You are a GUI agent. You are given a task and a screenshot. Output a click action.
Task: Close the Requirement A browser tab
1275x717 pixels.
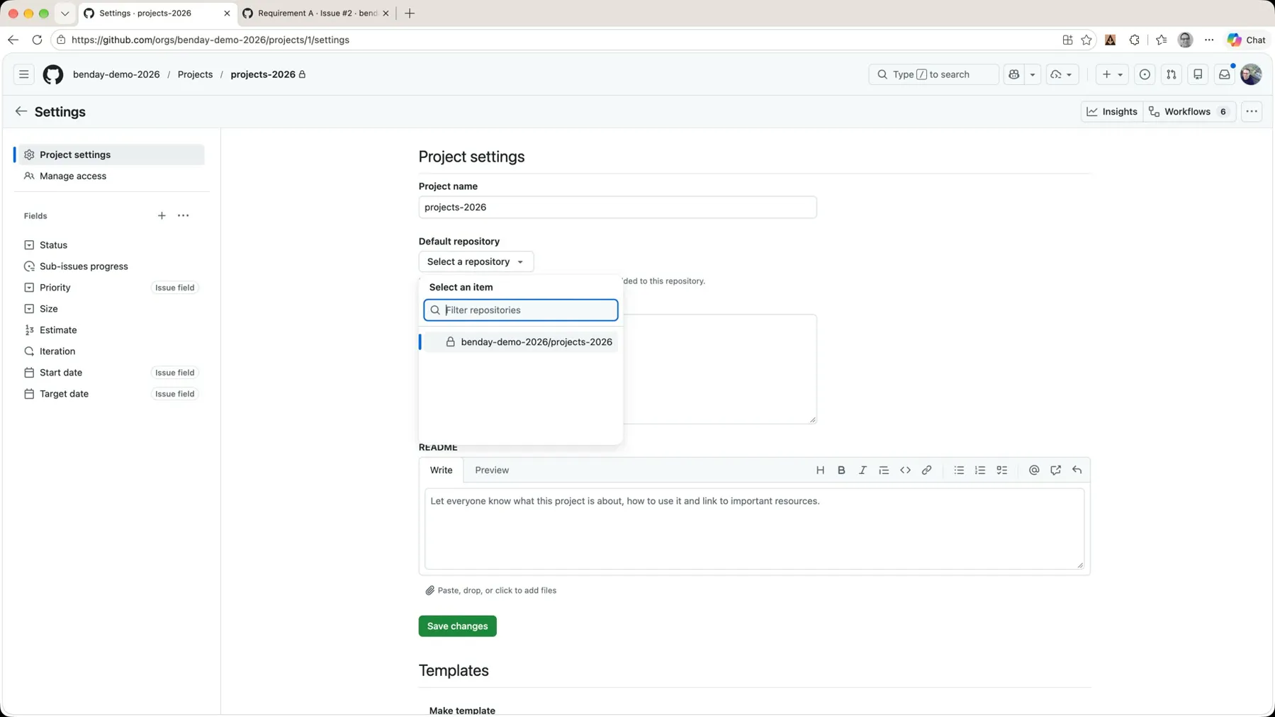click(386, 13)
